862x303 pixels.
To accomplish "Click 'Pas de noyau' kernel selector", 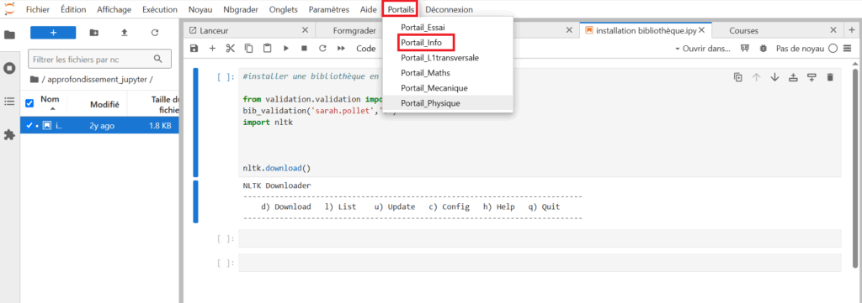I will (800, 48).
